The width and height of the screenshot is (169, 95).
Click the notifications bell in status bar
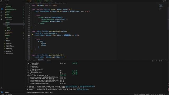pyautogui.click(x=167, y=94)
